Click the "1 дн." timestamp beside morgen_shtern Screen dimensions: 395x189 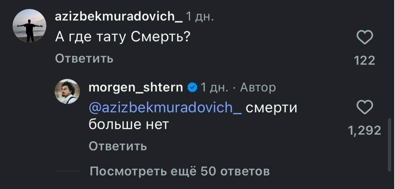click(x=215, y=88)
